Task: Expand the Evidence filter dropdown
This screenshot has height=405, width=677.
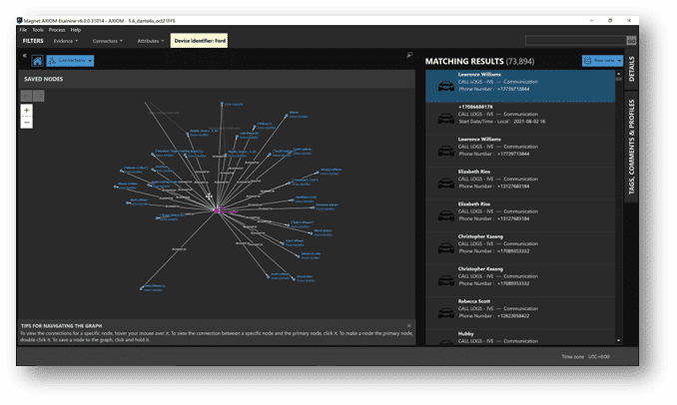Action: [65, 41]
